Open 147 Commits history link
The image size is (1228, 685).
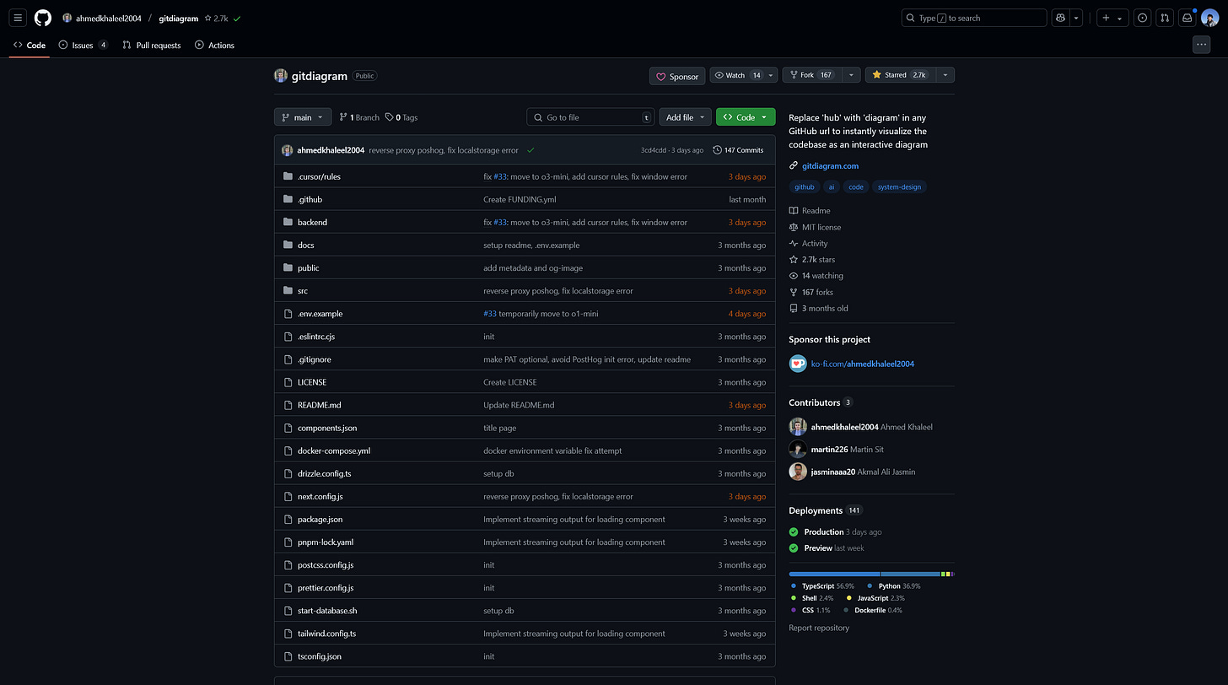[738, 150]
